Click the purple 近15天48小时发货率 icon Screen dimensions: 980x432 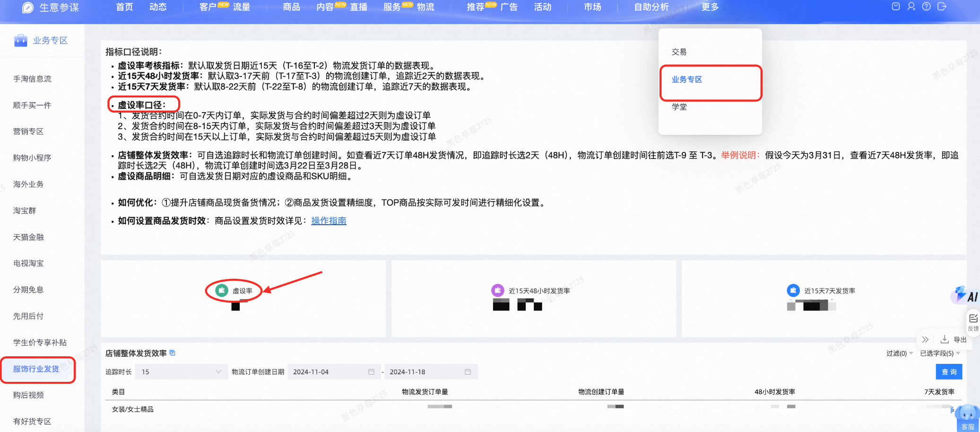click(498, 290)
